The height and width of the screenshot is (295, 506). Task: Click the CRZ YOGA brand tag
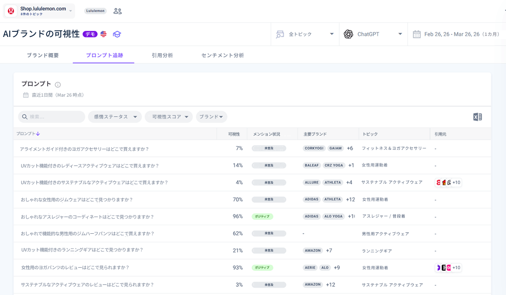(x=333, y=165)
